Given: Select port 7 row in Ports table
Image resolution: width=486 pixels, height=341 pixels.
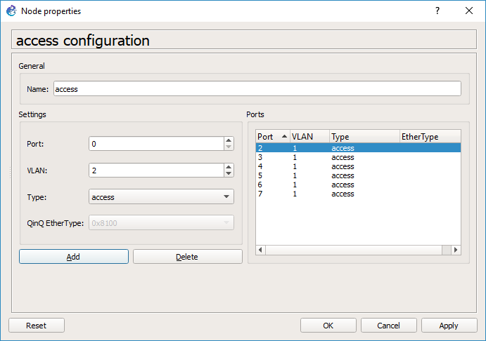Looking at the screenshot, I should coord(357,194).
